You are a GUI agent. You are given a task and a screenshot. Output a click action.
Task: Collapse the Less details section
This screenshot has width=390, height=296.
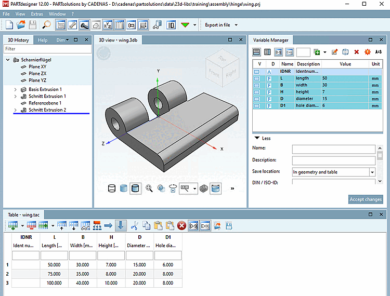(257, 138)
